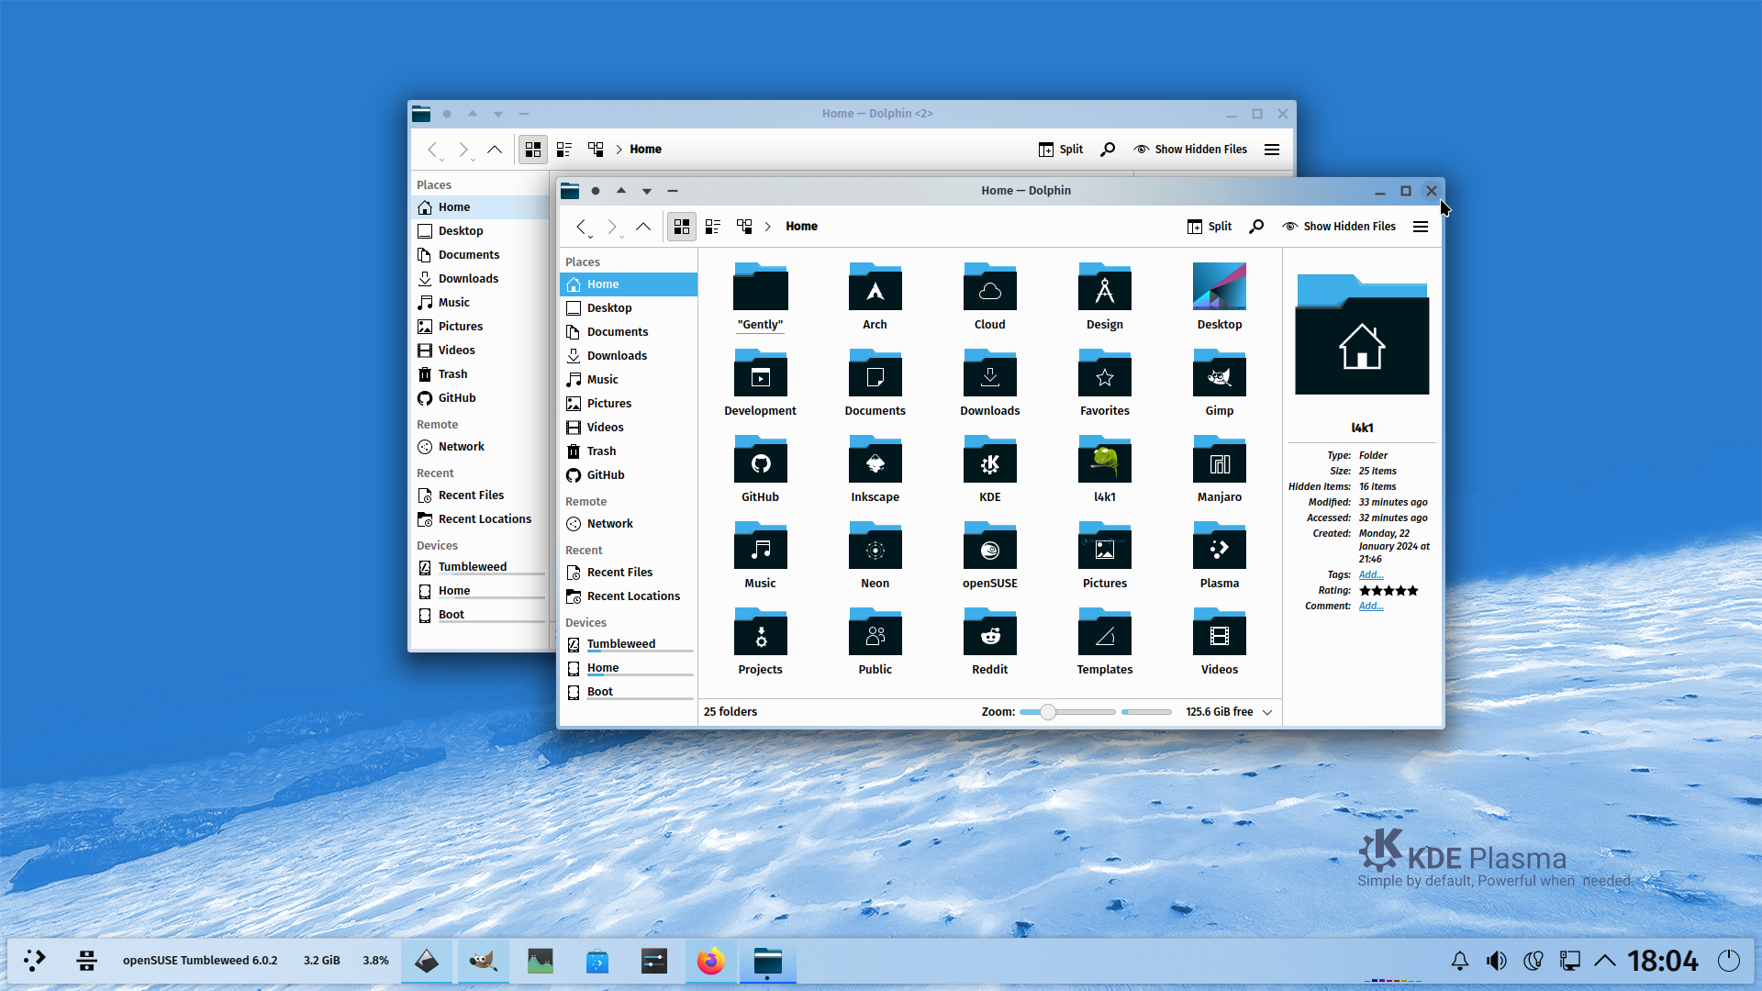Click the large home folder preview thumbnail
The image size is (1762, 991).
[x=1362, y=334]
